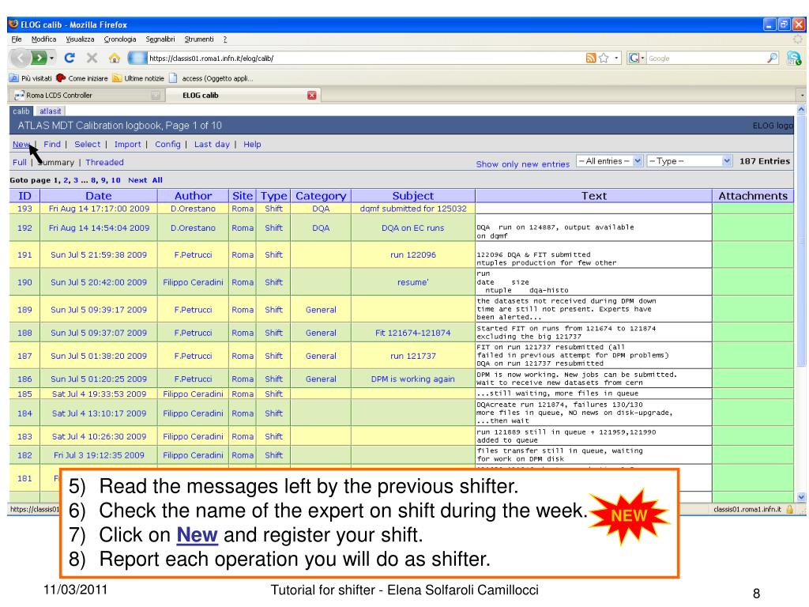Sort by the Author column header
Viewport: 809px width, 607px height.
[193, 196]
